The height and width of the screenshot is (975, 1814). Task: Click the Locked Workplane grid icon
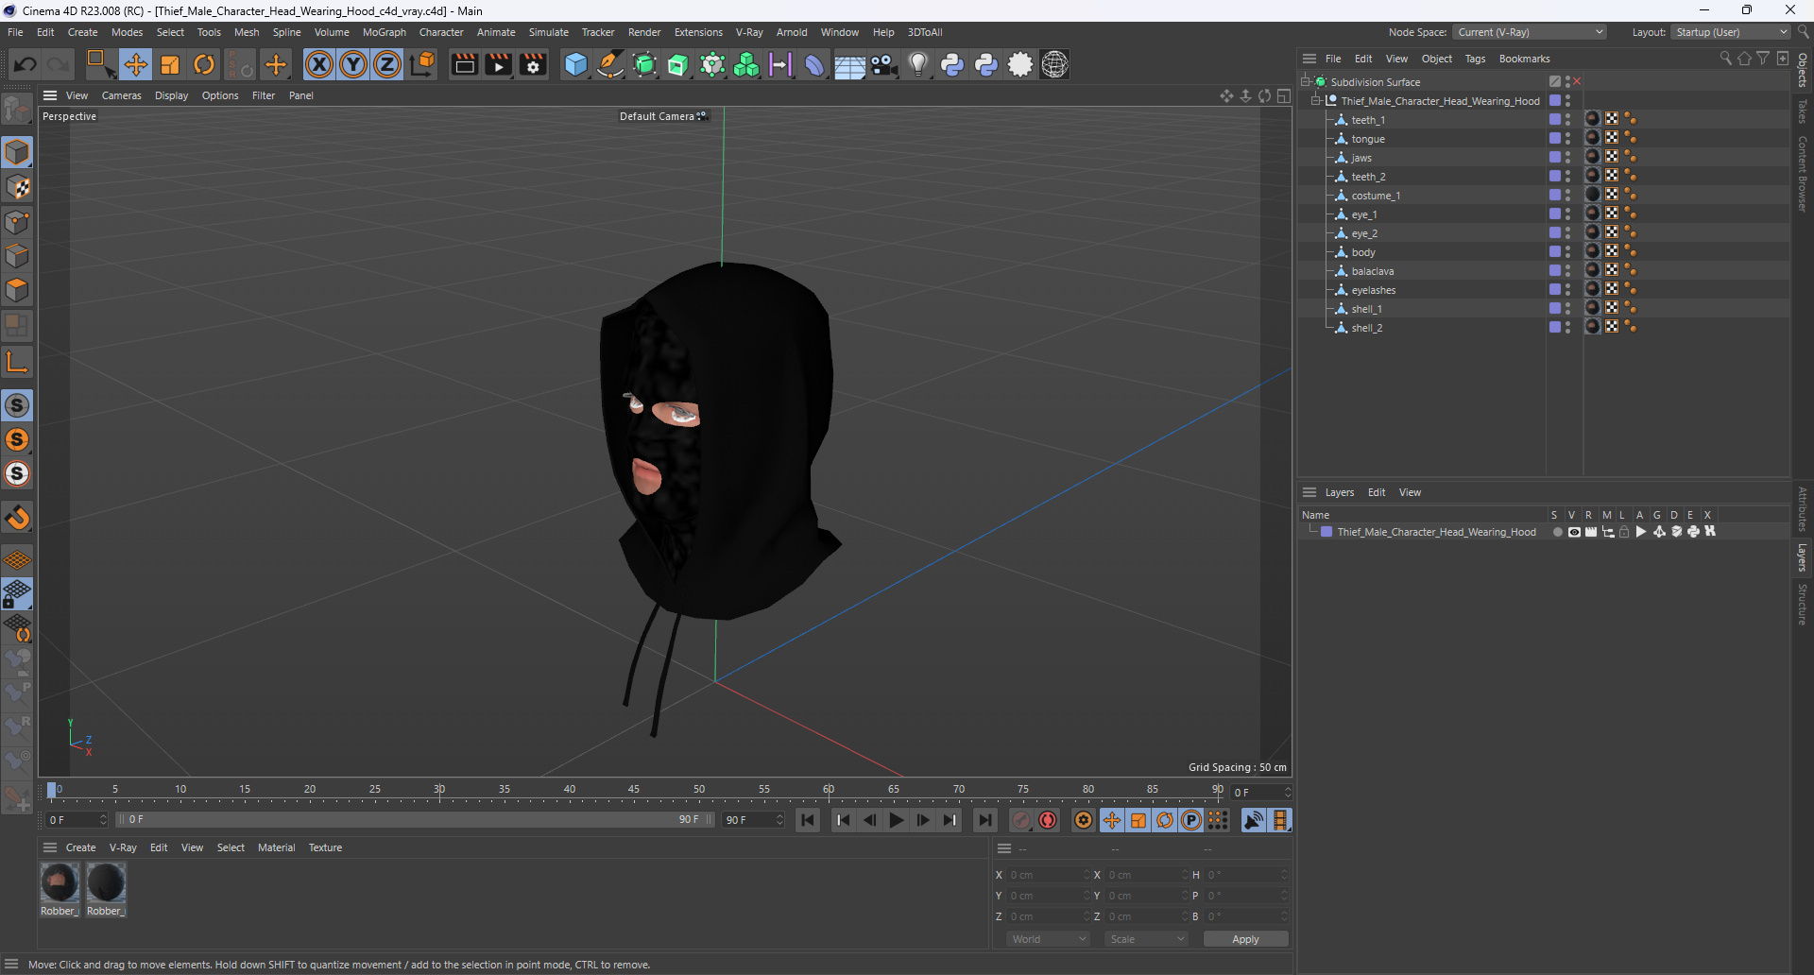coord(17,594)
